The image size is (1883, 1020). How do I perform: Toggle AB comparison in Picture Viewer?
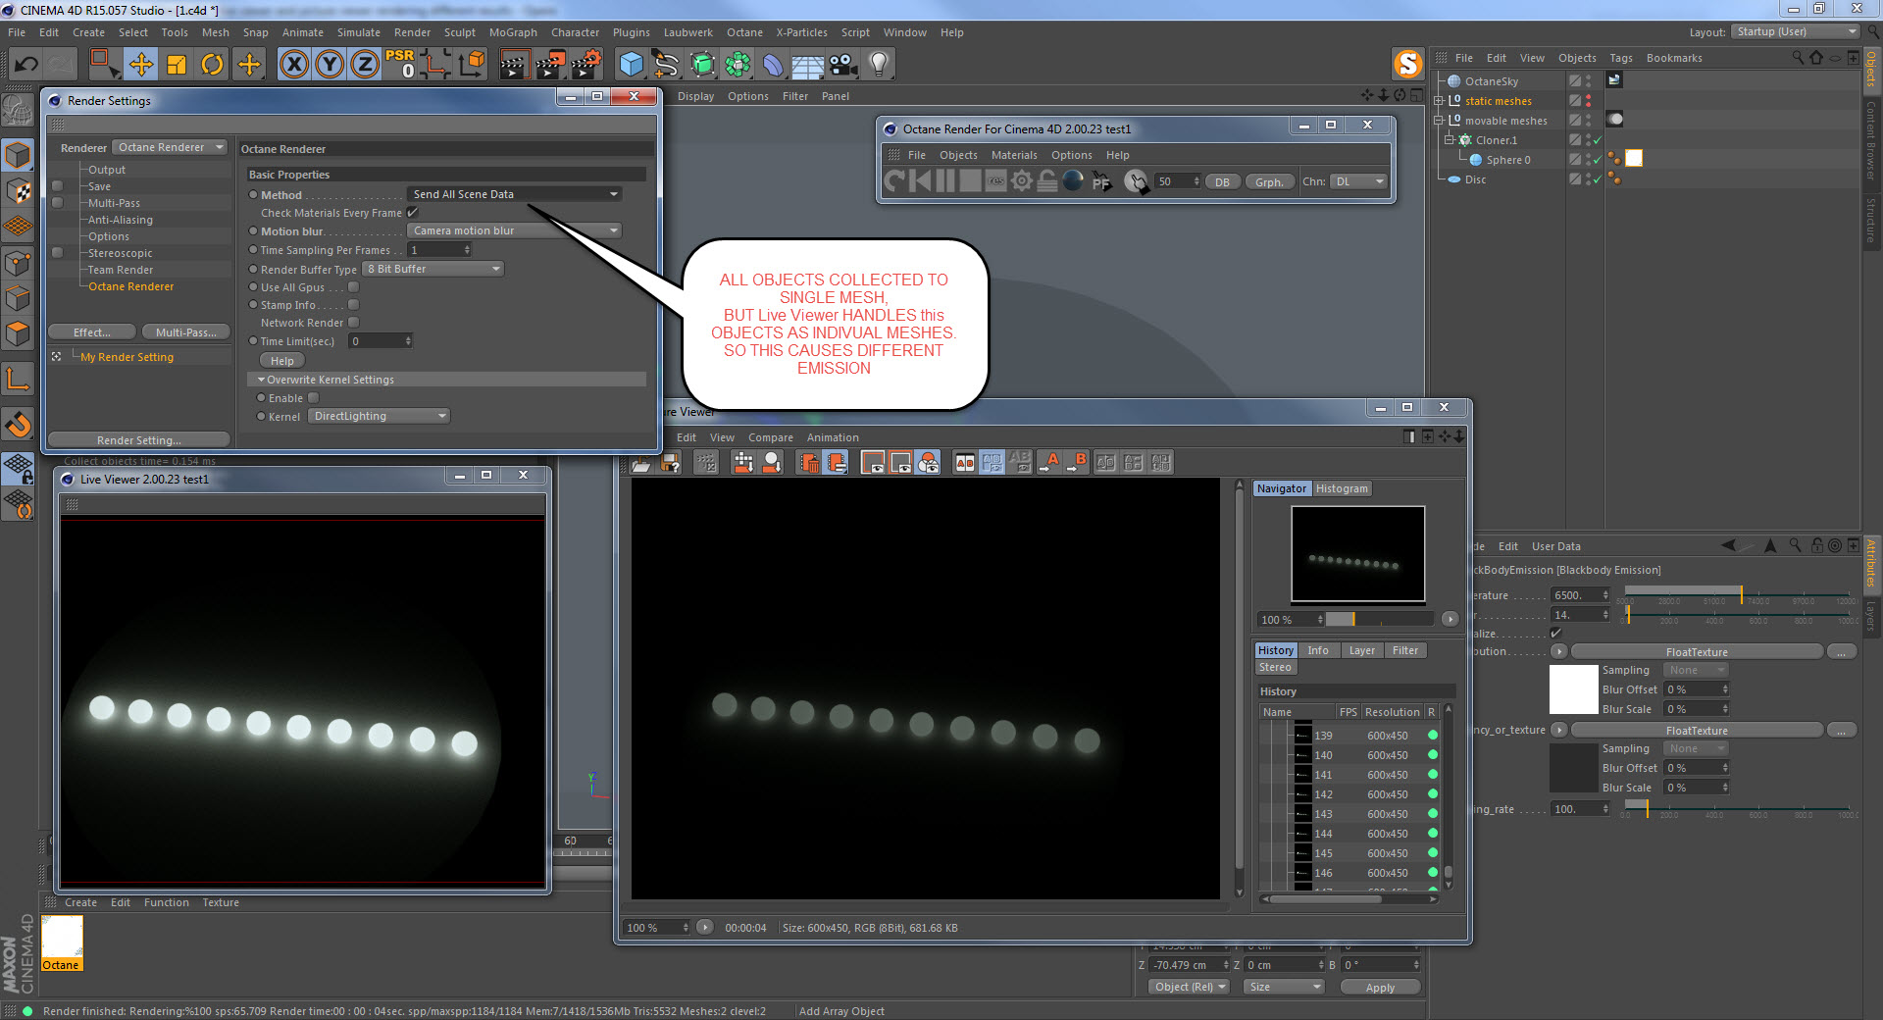click(965, 463)
